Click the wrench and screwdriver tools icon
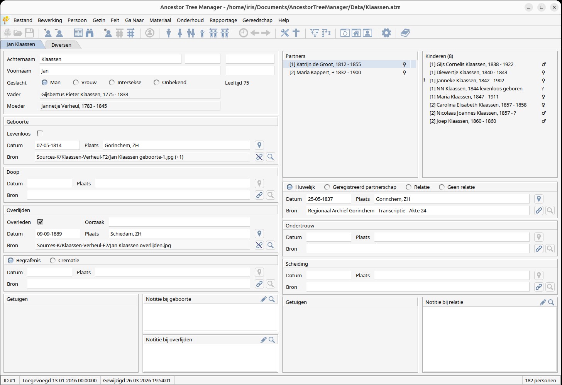Image resolution: width=562 pixels, height=385 pixels. pyautogui.click(x=284, y=33)
